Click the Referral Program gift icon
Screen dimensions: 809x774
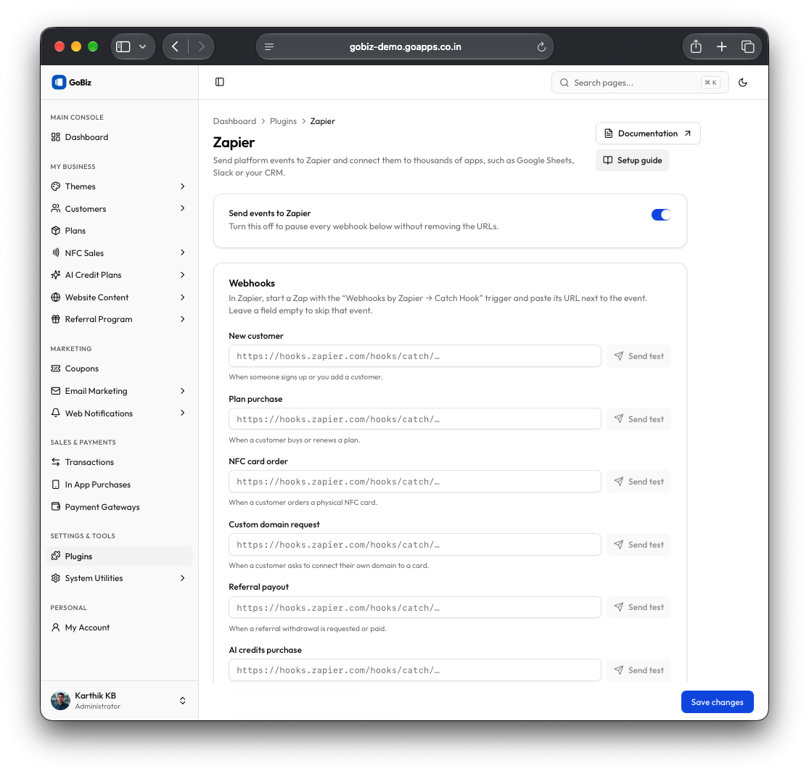pos(56,319)
